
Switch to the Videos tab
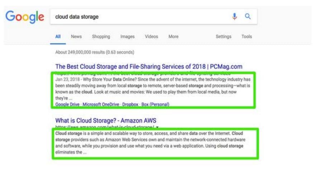coord(151,37)
